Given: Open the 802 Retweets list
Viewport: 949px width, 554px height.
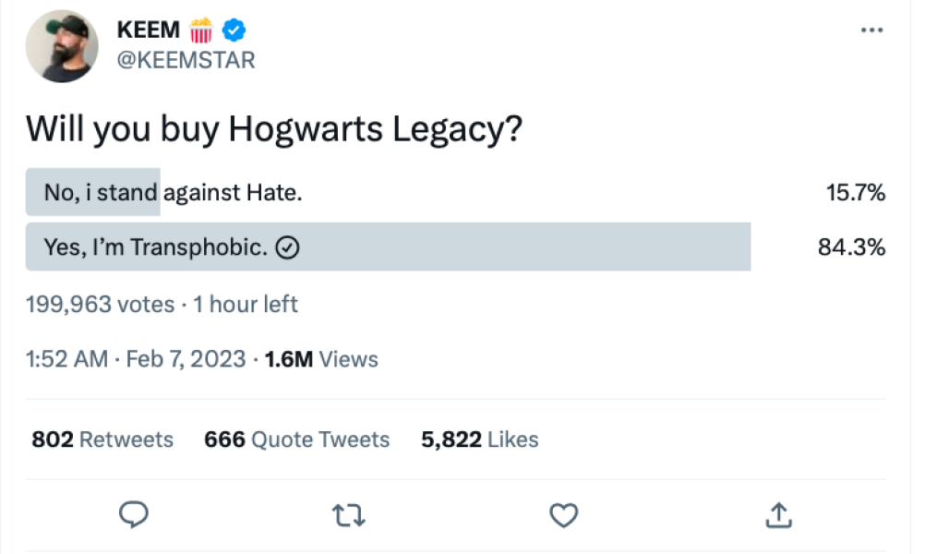Looking at the screenshot, I should pyautogui.click(x=101, y=440).
